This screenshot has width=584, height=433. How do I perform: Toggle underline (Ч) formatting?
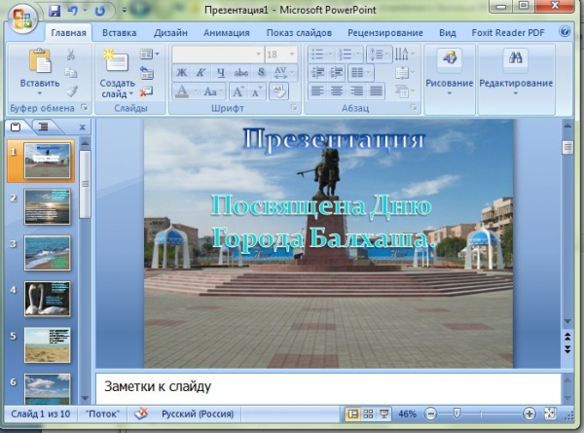tap(221, 73)
